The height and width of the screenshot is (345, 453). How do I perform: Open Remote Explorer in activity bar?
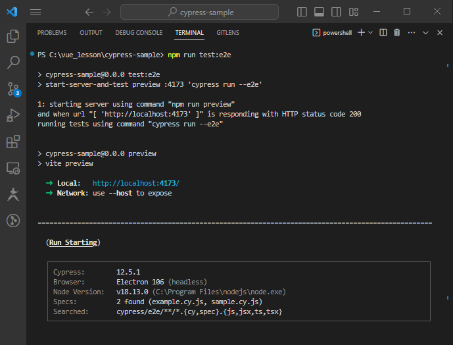pyautogui.click(x=13, y=168)
